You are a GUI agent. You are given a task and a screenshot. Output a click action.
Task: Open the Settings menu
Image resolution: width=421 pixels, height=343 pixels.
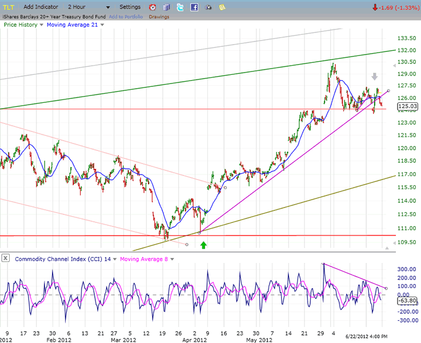tap(130, 7)
